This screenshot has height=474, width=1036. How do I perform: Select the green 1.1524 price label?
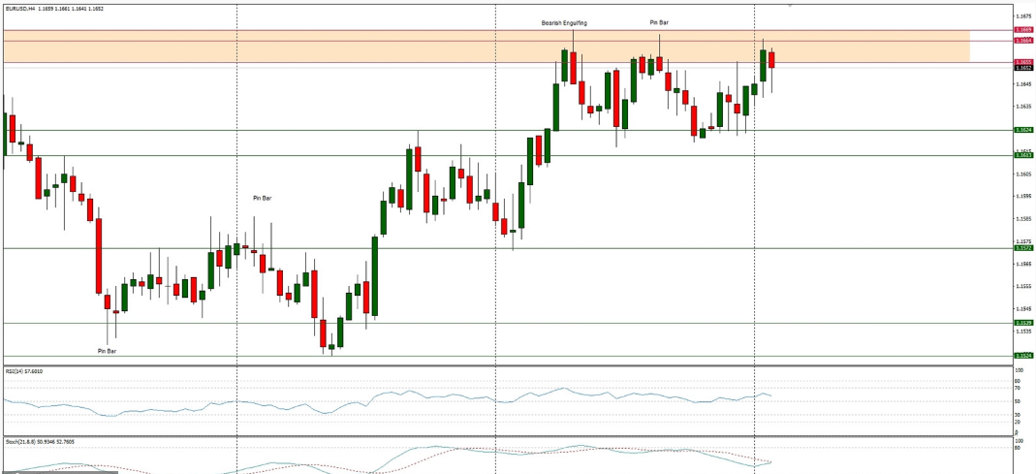pyautogui.click(x=1023, y=356)
